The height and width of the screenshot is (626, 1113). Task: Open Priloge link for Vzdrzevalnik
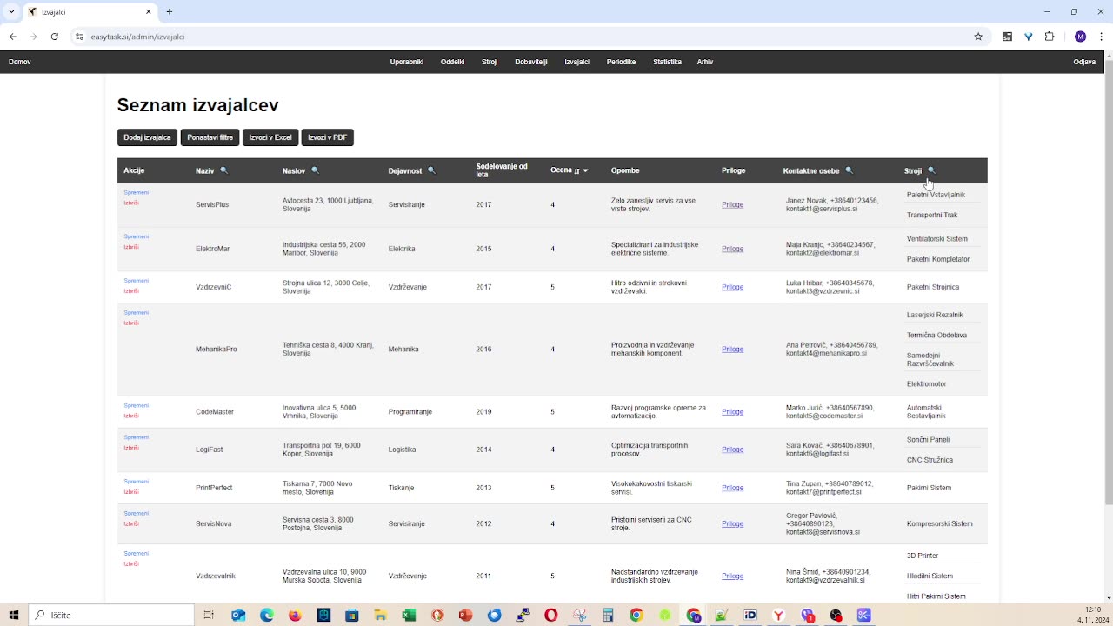tap(732, 576)
